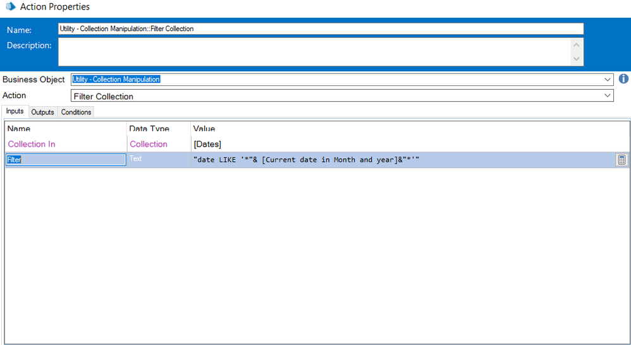The image size is (631, 345).
Task: Click the Description box scroll down arrow
Action: tap(576, 59)
